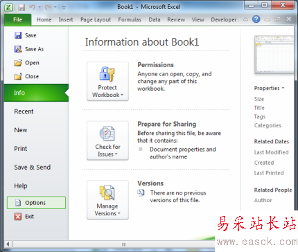
Task: Click the red Exit X icon
Action: tap(18, 217)
